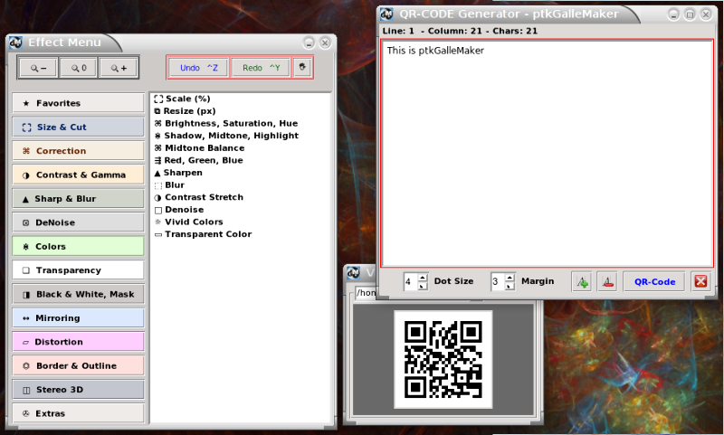
Task: Select Shadow, Midtone, Highlight effect
Action: [226, 136]
